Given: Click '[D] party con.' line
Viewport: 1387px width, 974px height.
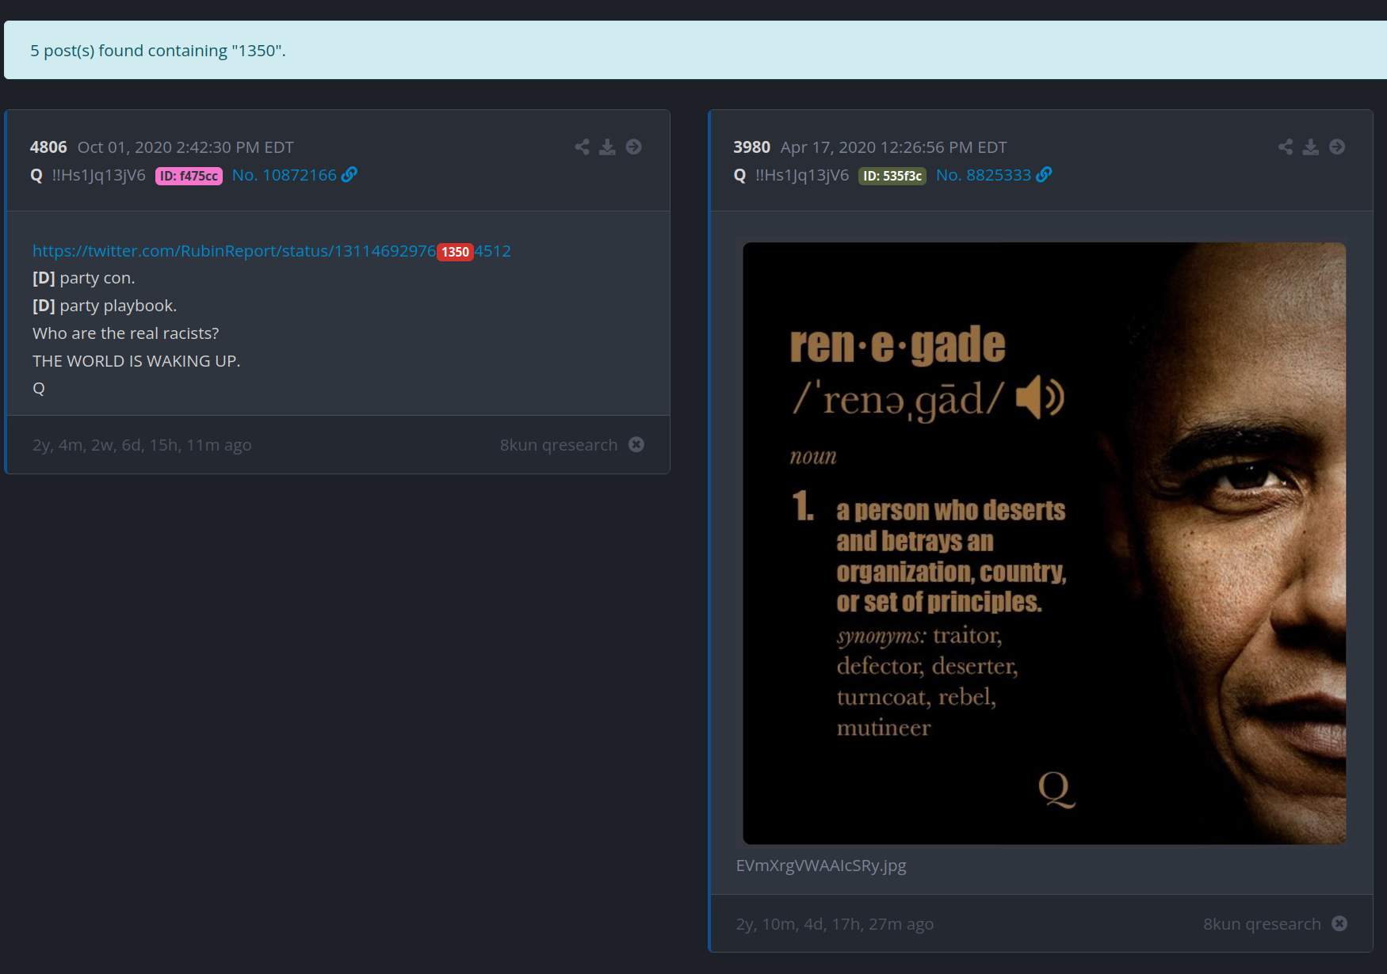Looking at the screenshot, I should [84, 278].
